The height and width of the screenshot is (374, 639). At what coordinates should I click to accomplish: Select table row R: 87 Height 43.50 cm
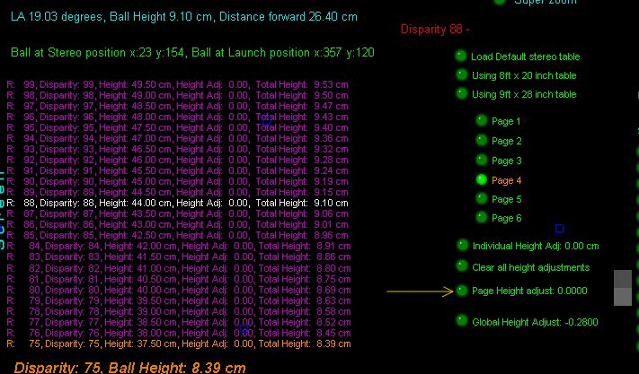178,213
